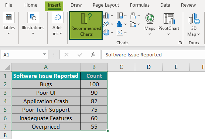Select the 'Inadequate Features' cell

click(46, 118)
